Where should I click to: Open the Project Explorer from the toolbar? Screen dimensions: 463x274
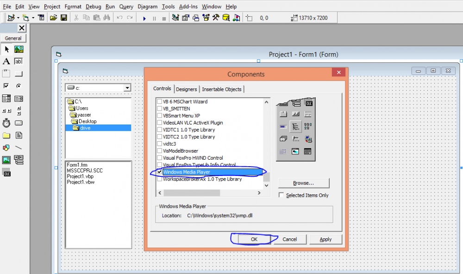tap(175, 18)
